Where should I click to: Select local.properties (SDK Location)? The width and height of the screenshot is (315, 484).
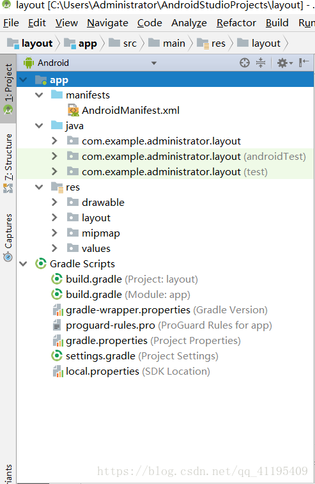coord(138,371)
